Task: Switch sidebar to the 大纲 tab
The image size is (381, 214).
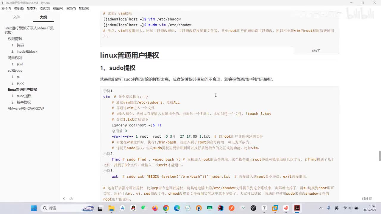Action: 43,17
